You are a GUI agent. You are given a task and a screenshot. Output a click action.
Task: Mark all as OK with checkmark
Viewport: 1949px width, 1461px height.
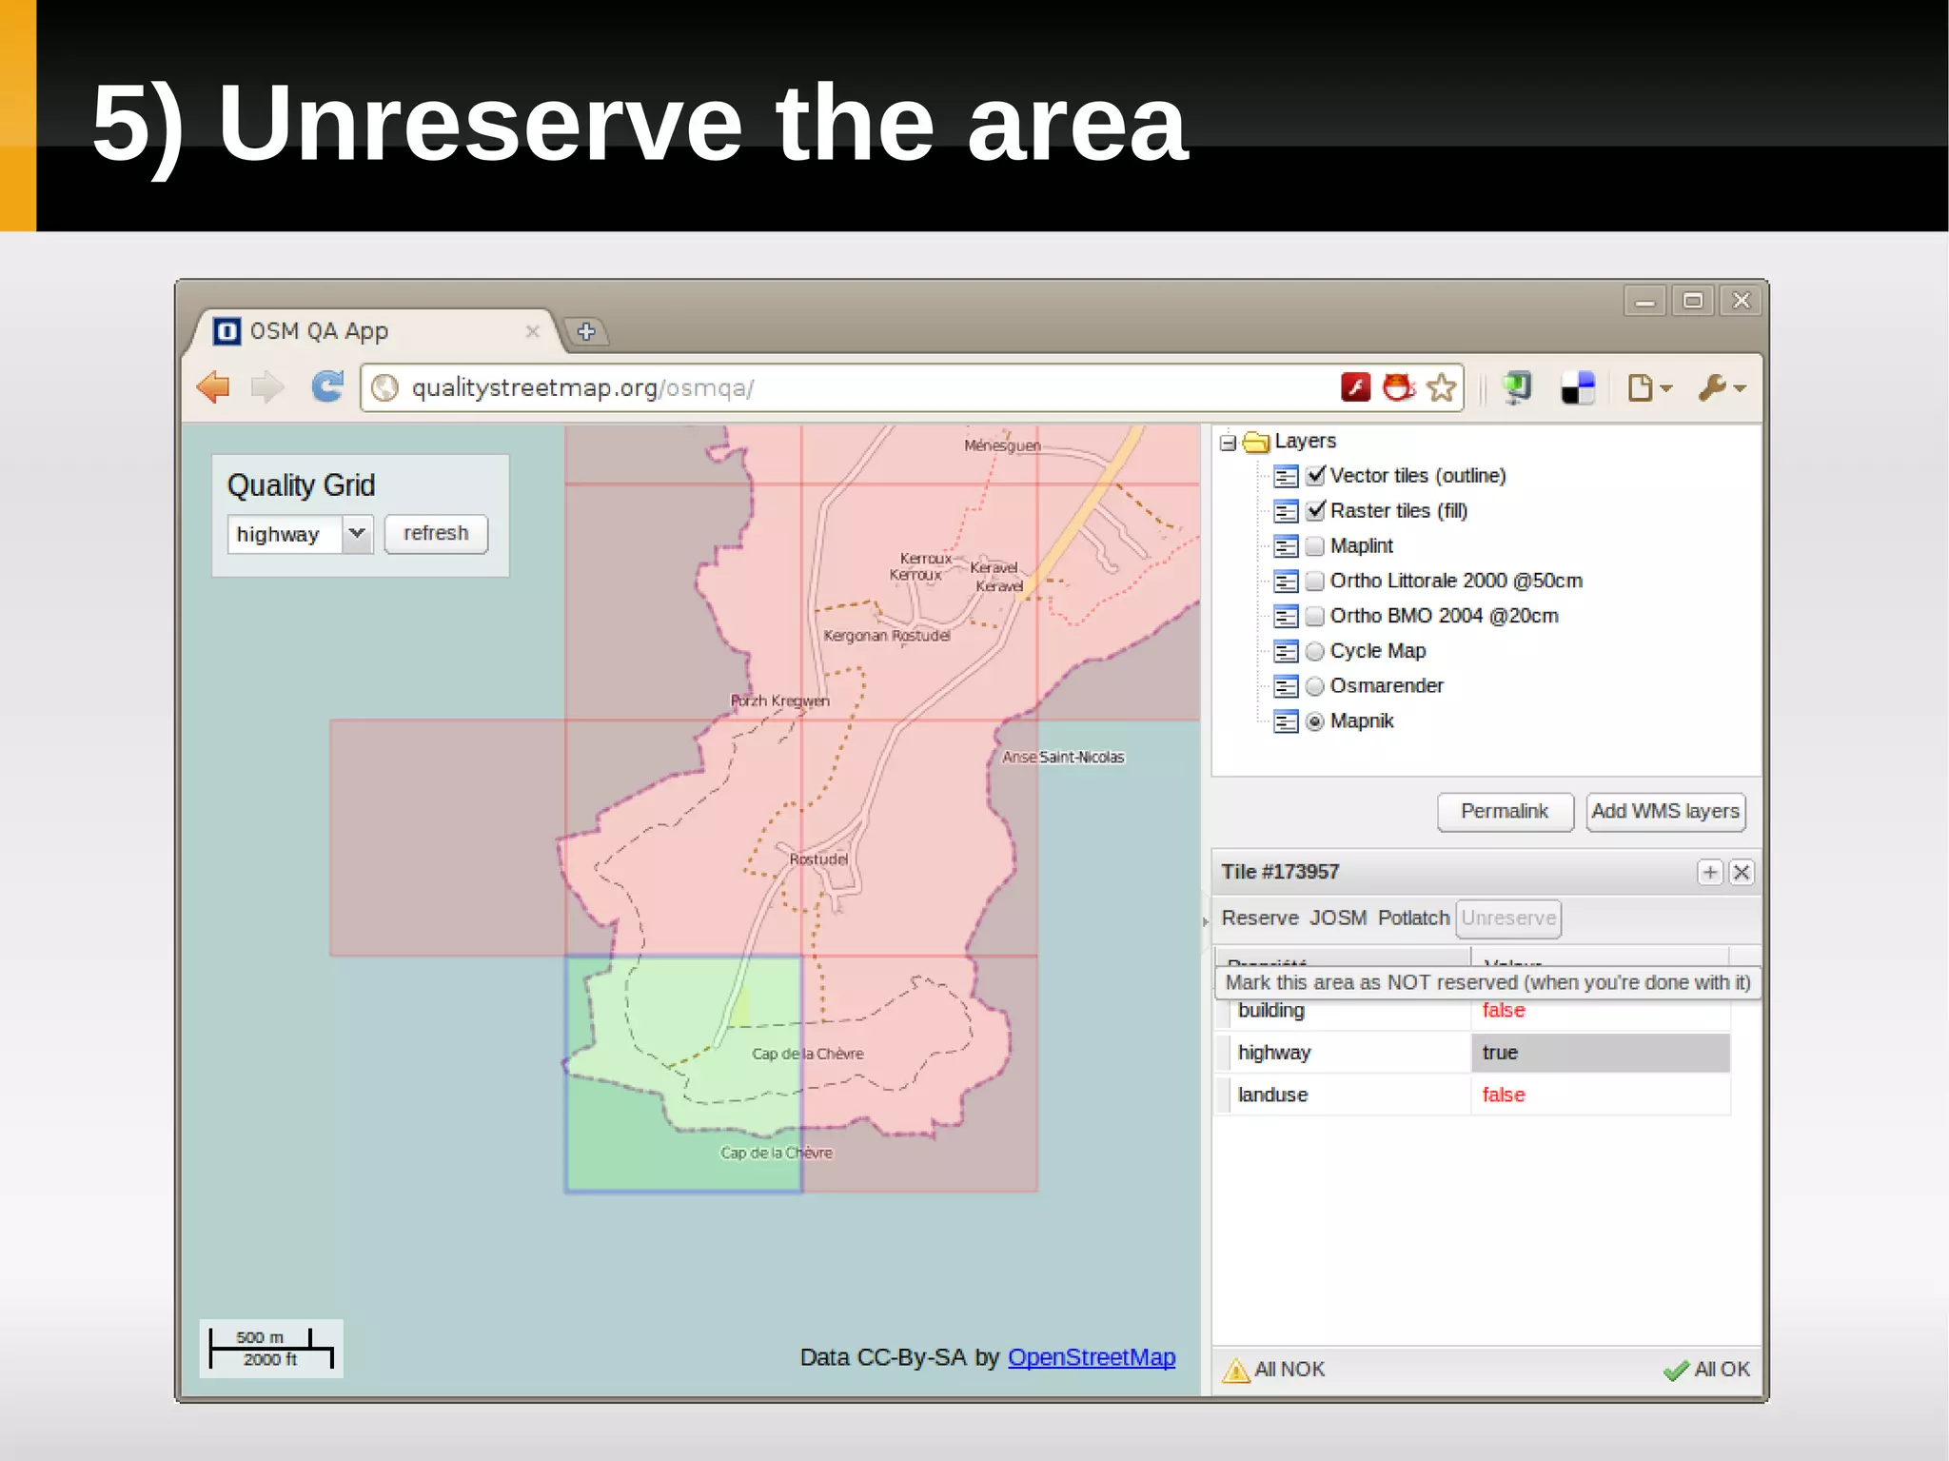pyautogui.click(x=1706, y=1370)
